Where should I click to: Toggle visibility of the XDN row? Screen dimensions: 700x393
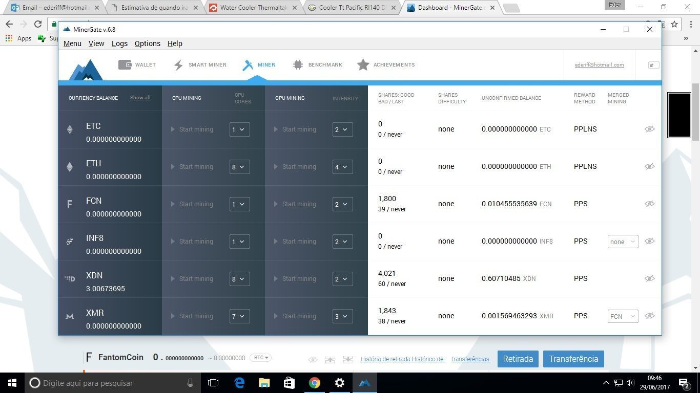[x=649, y=278]
